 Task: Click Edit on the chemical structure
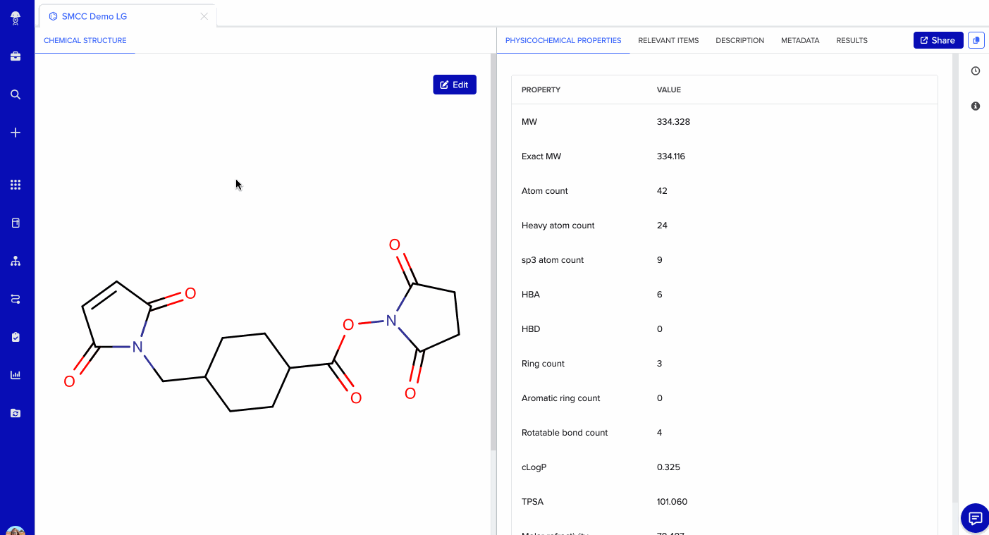coord(455,85)
